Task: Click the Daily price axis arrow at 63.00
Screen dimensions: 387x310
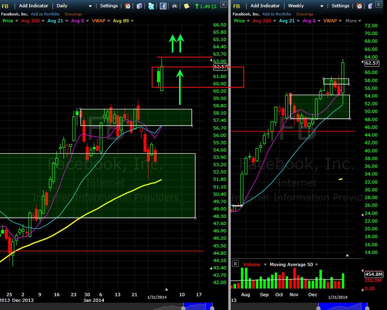Action: pyautogui.click(x=211, y=60)
